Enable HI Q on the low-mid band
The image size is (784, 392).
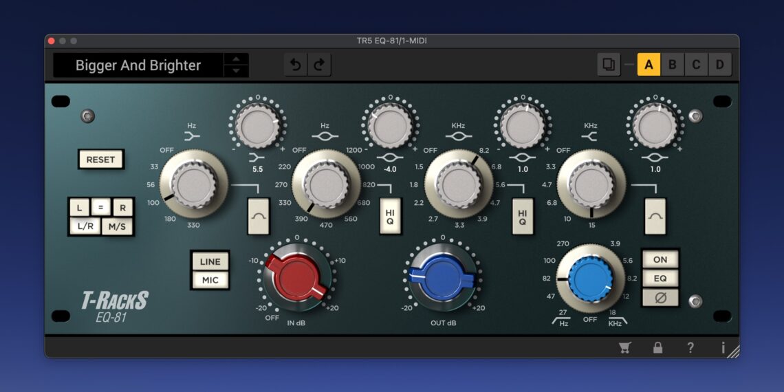tap(390, 217)
